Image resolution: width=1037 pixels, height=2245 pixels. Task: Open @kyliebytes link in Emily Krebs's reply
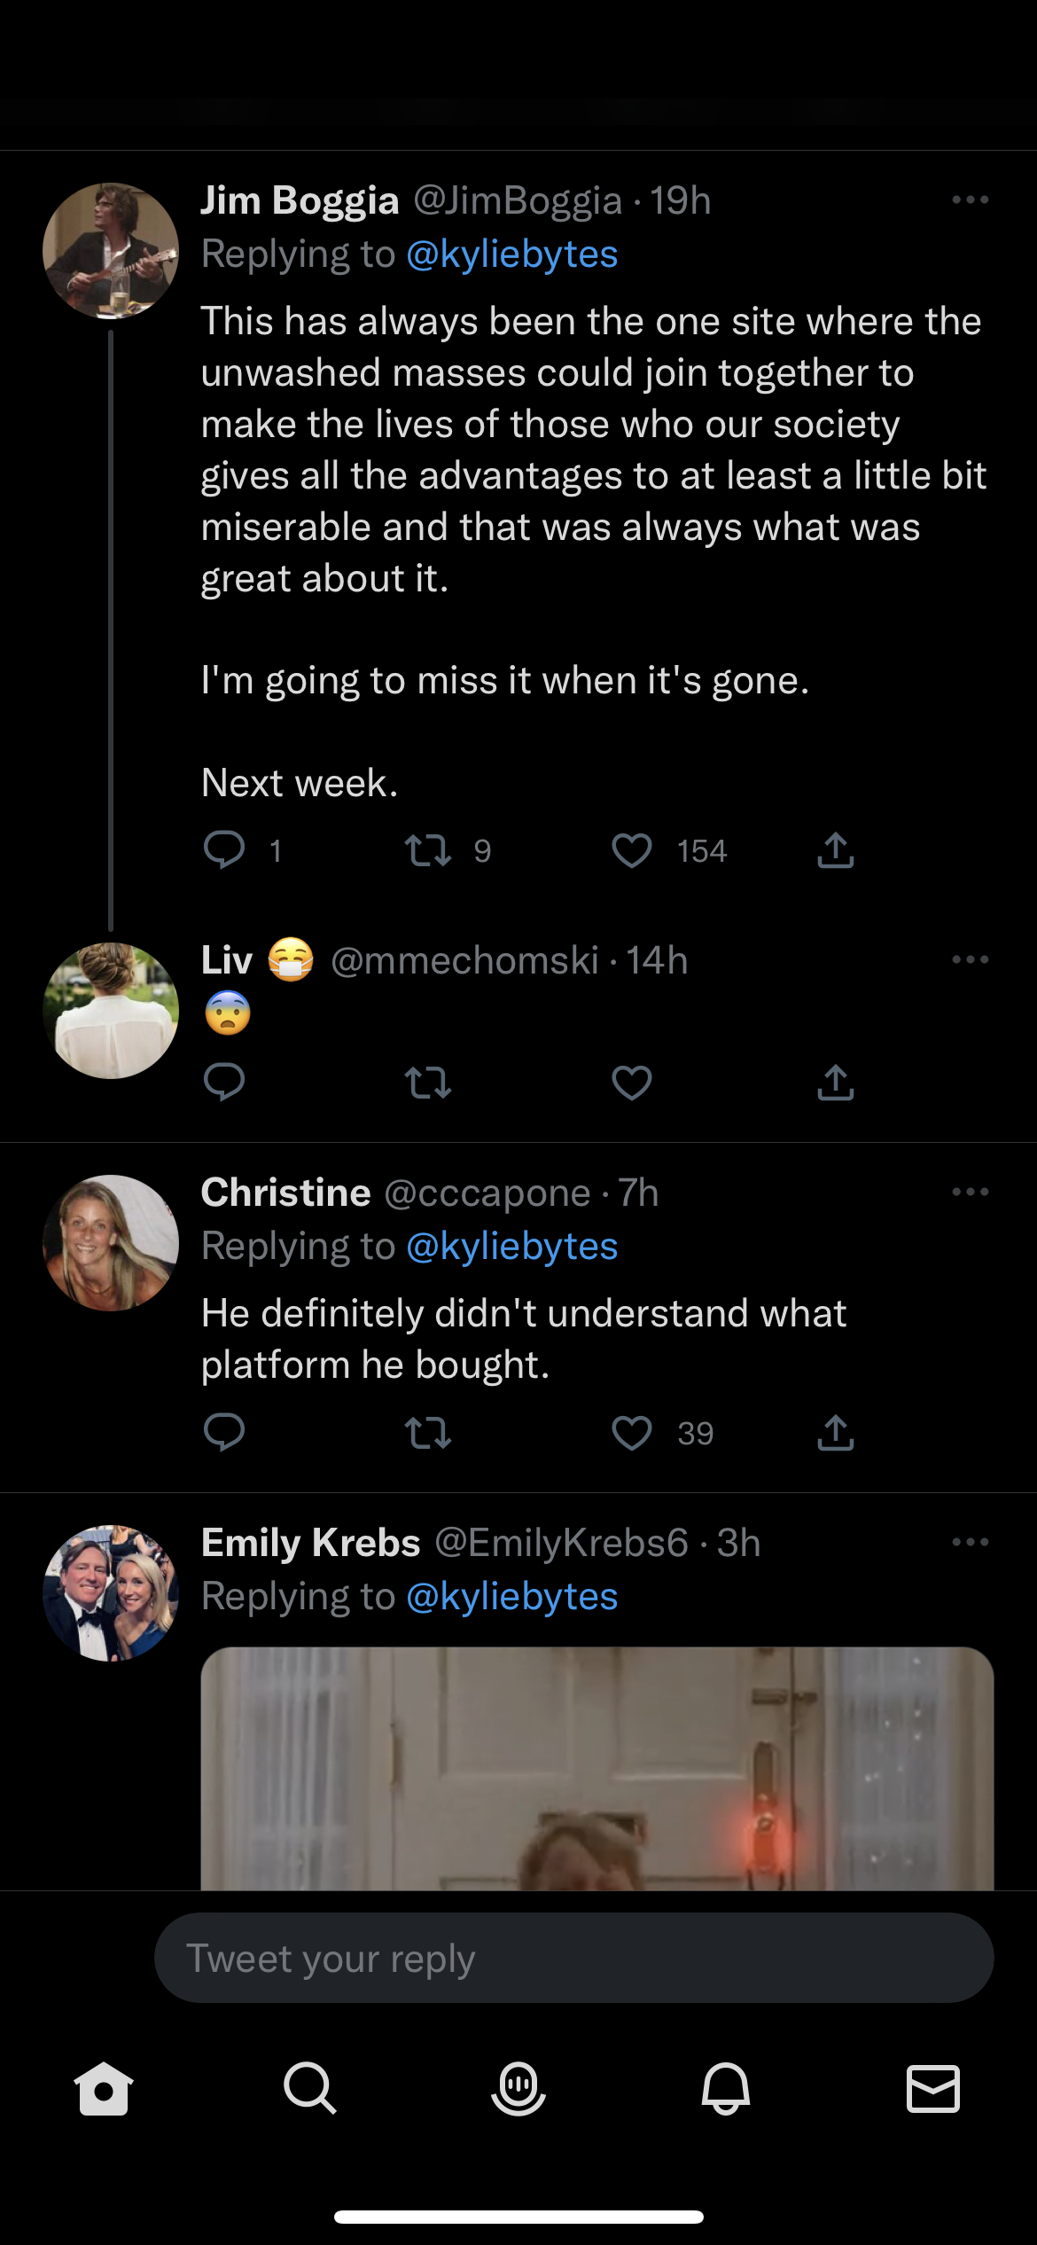pos(511,1597)
